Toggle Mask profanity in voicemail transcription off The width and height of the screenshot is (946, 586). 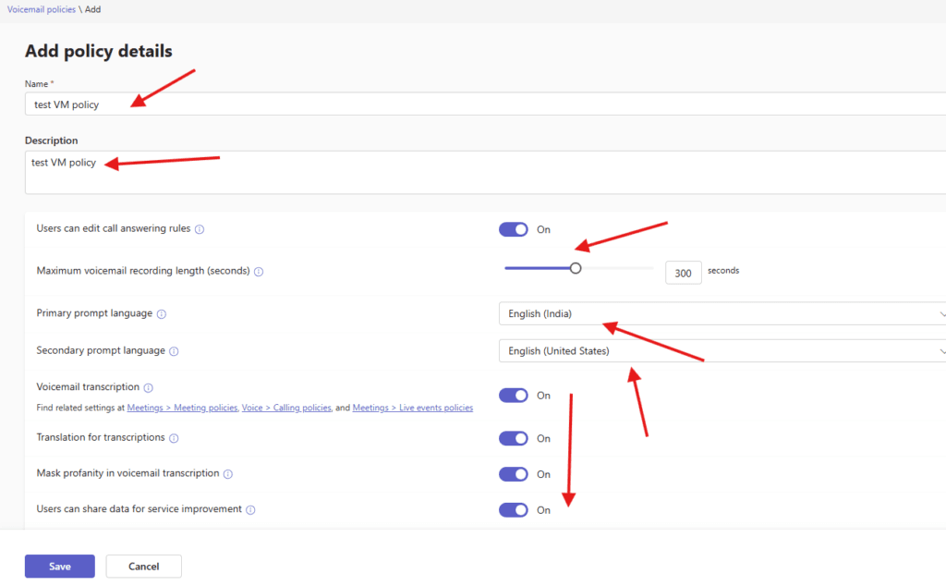[x=514, y=474]
